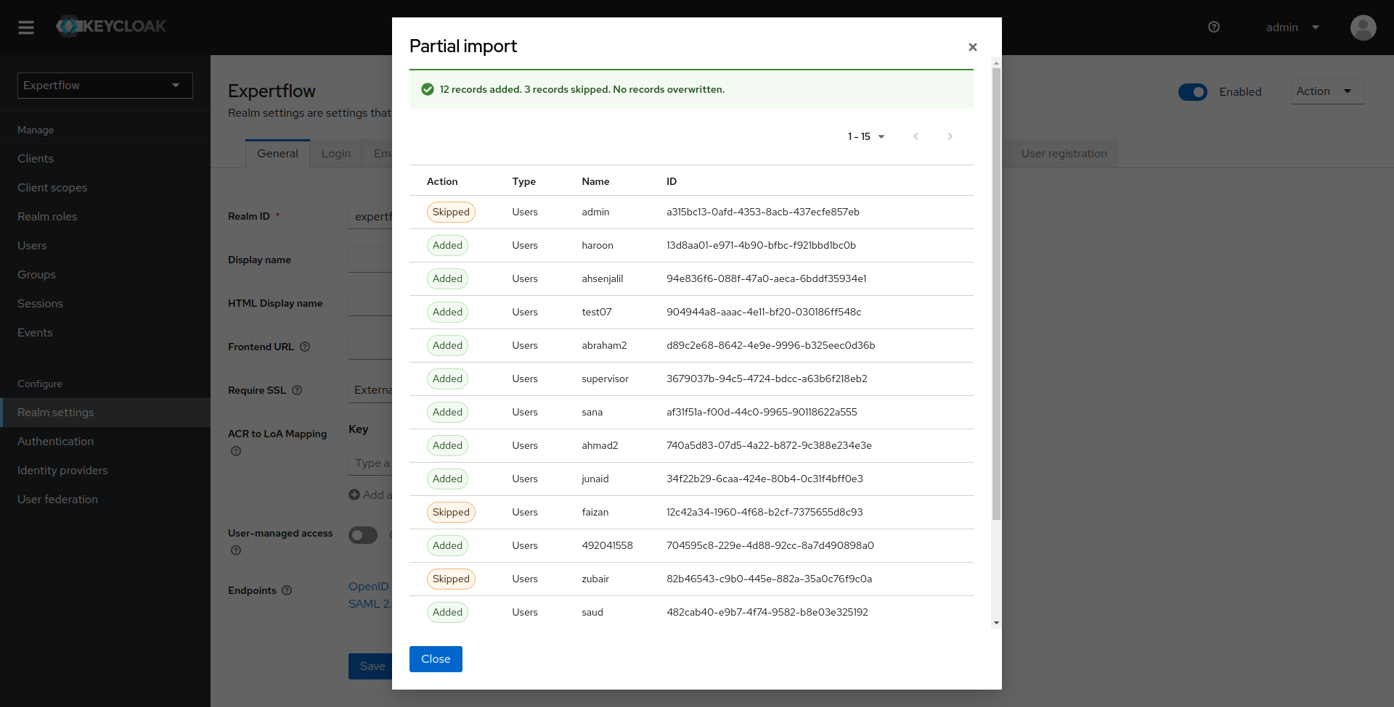Open the admin user dropdown
1394x707 pixels.
click(x=1292, y=28)
